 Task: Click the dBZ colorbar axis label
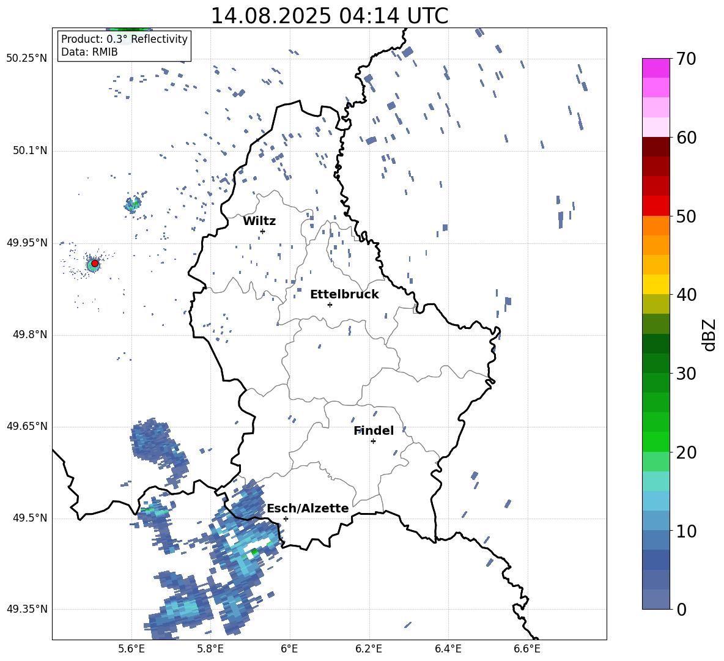[x=710, y=334]
